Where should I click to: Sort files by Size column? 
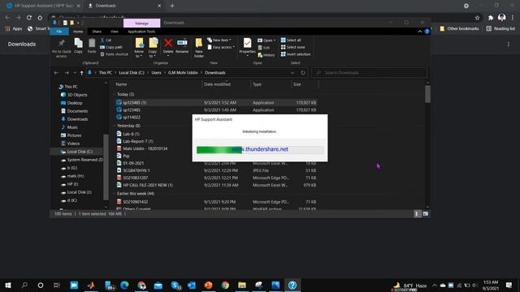pos(304,84)
